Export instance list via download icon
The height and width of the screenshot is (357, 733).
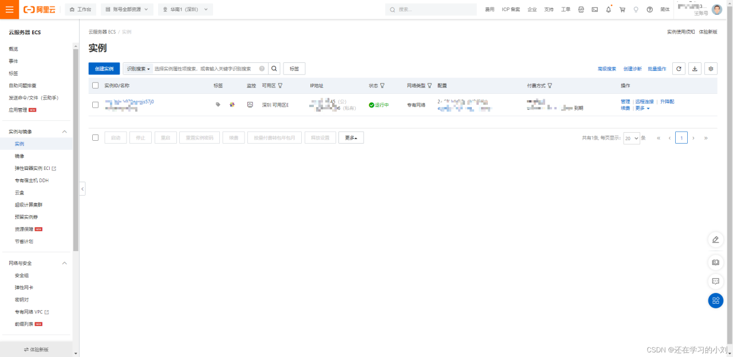click(695, 69)
